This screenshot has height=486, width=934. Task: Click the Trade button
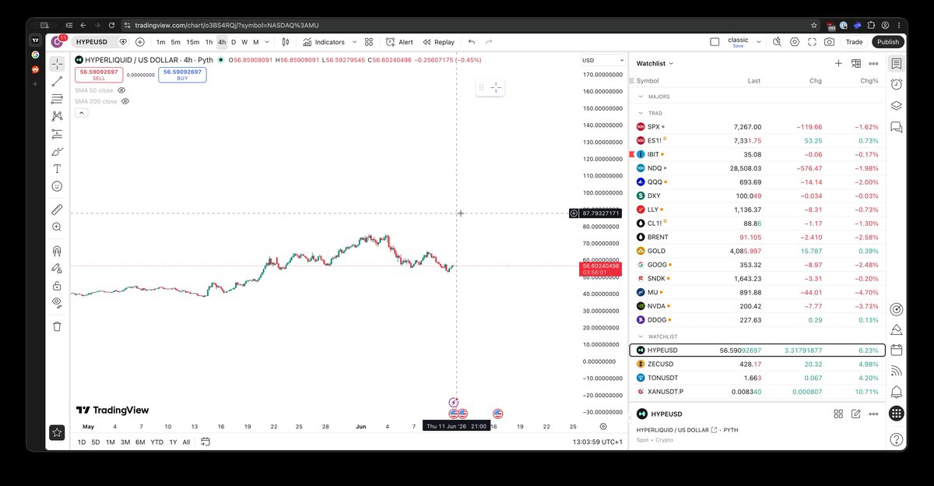tap(854, 42)
